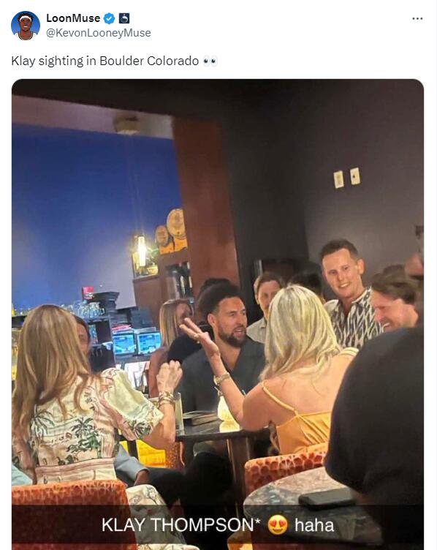Click the "KLAY THOMPSON*" caption text

click(x=180, y=525)
